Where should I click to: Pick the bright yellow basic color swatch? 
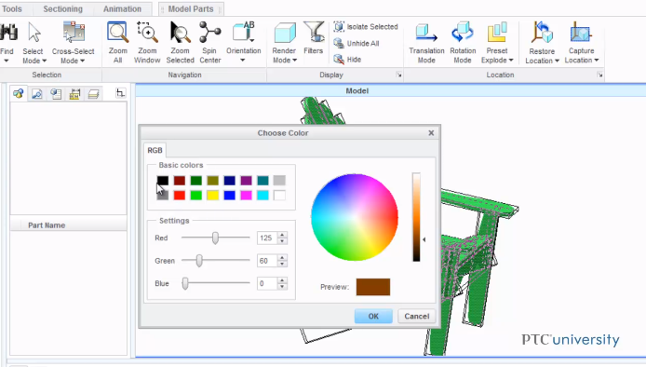(x=212, y=195)
